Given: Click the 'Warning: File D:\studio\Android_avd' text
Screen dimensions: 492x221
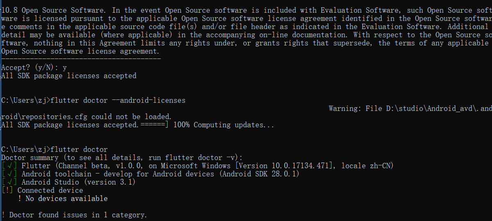Looking at the screenshot, I should [x=410, y=108].
